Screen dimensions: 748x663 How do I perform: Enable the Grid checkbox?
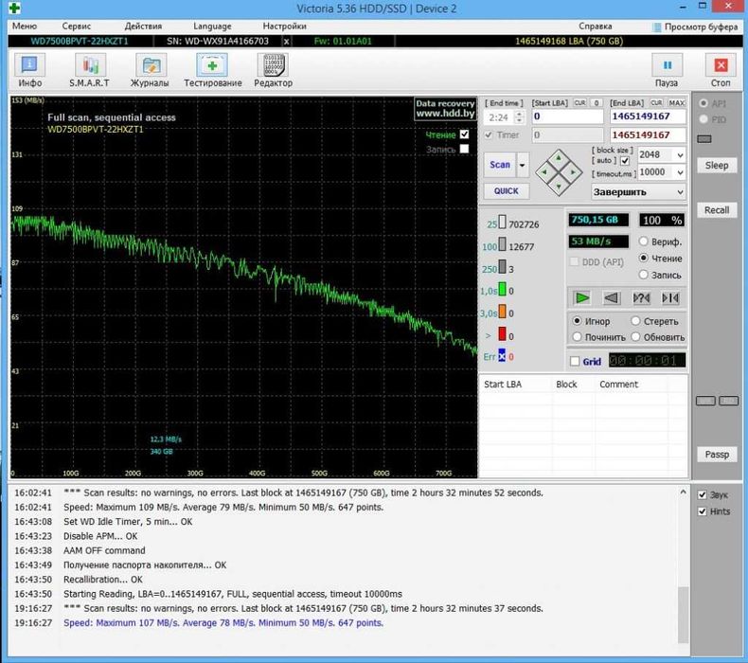point(575,362)
